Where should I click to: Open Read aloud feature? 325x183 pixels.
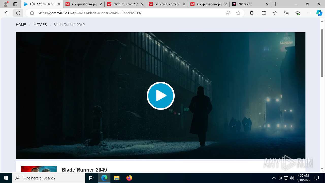pyautogui.click(x=228, y=13)
